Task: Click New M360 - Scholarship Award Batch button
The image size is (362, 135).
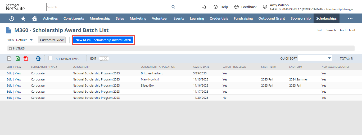Action: (x=103, y=40)
